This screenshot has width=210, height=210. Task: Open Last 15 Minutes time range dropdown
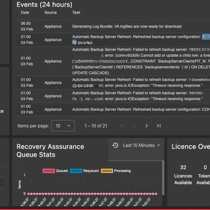pos(141,145)
